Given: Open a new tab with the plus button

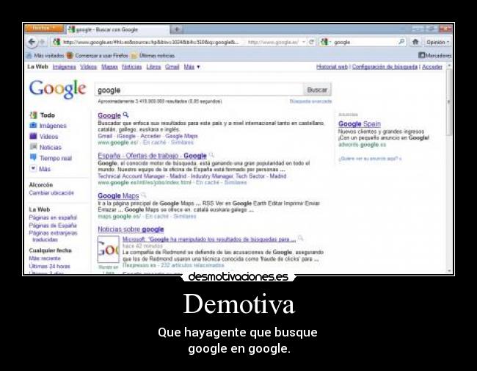Looking at the screenshot, I should tap(177, 29).
